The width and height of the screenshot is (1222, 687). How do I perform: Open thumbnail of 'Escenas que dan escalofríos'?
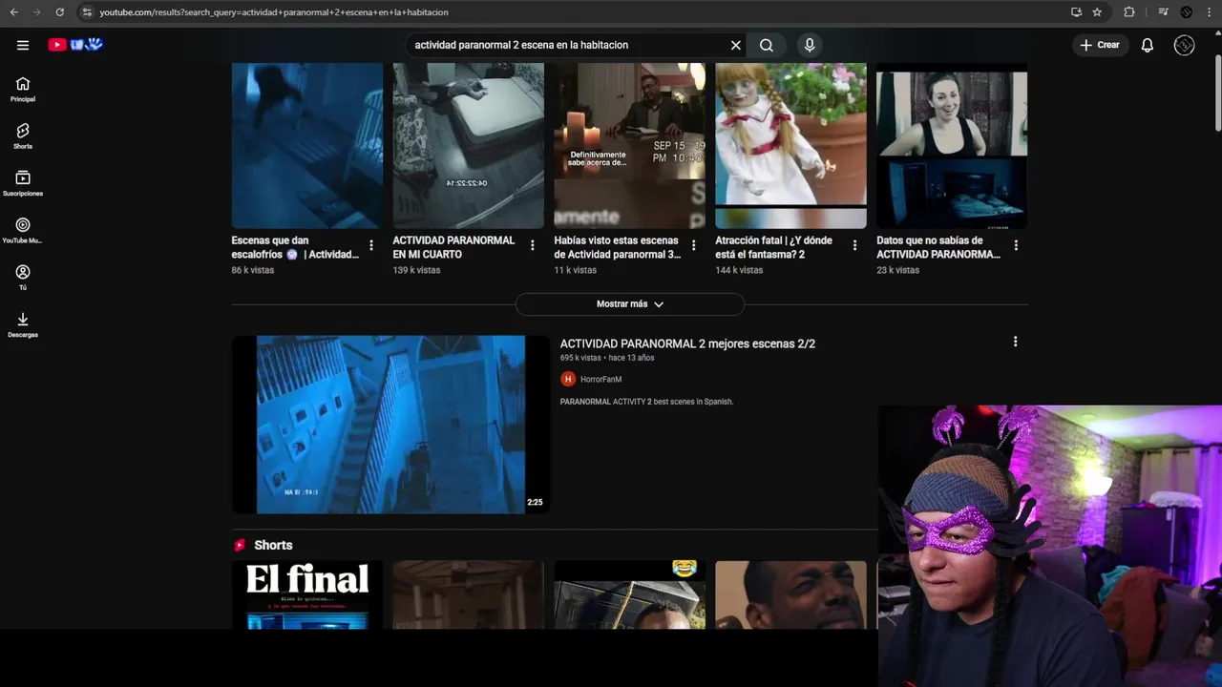[x=306, y=146]
